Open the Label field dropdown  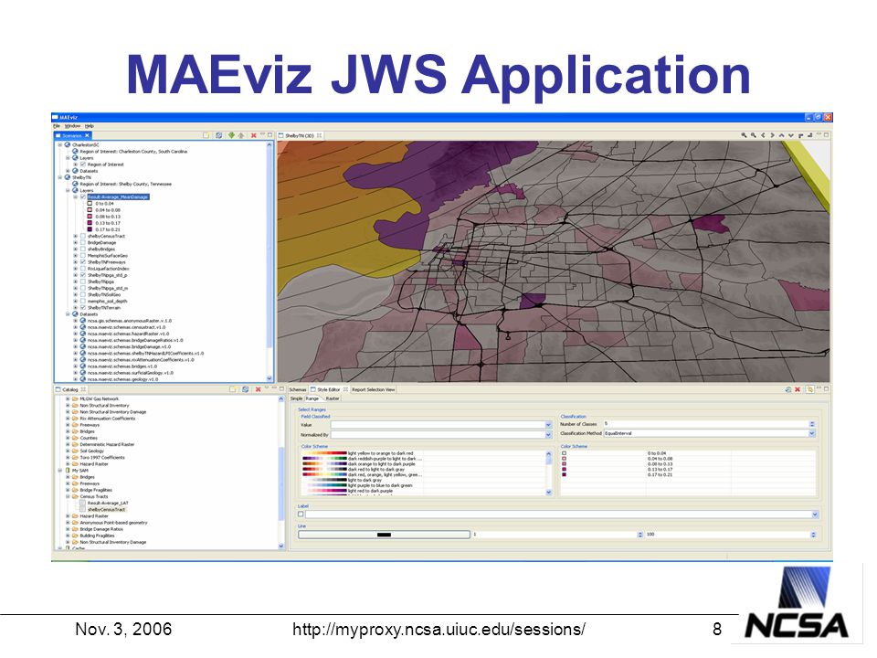(x=815, y=515)
